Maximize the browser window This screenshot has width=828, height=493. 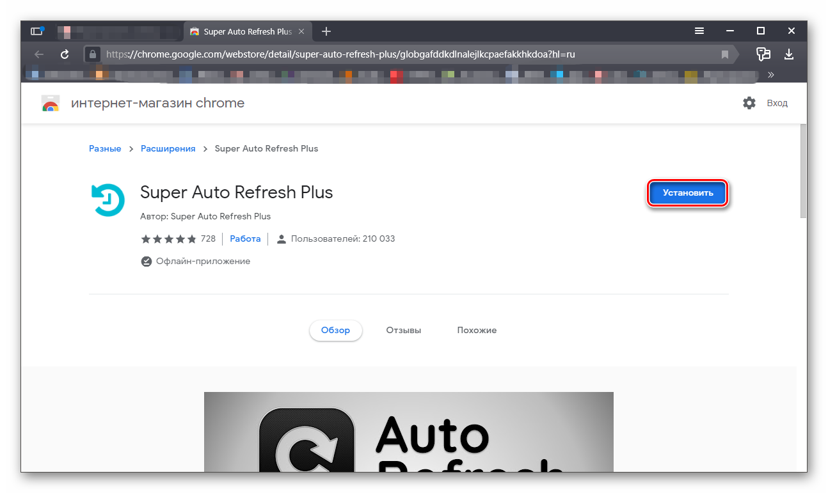(x=761, y=31)
